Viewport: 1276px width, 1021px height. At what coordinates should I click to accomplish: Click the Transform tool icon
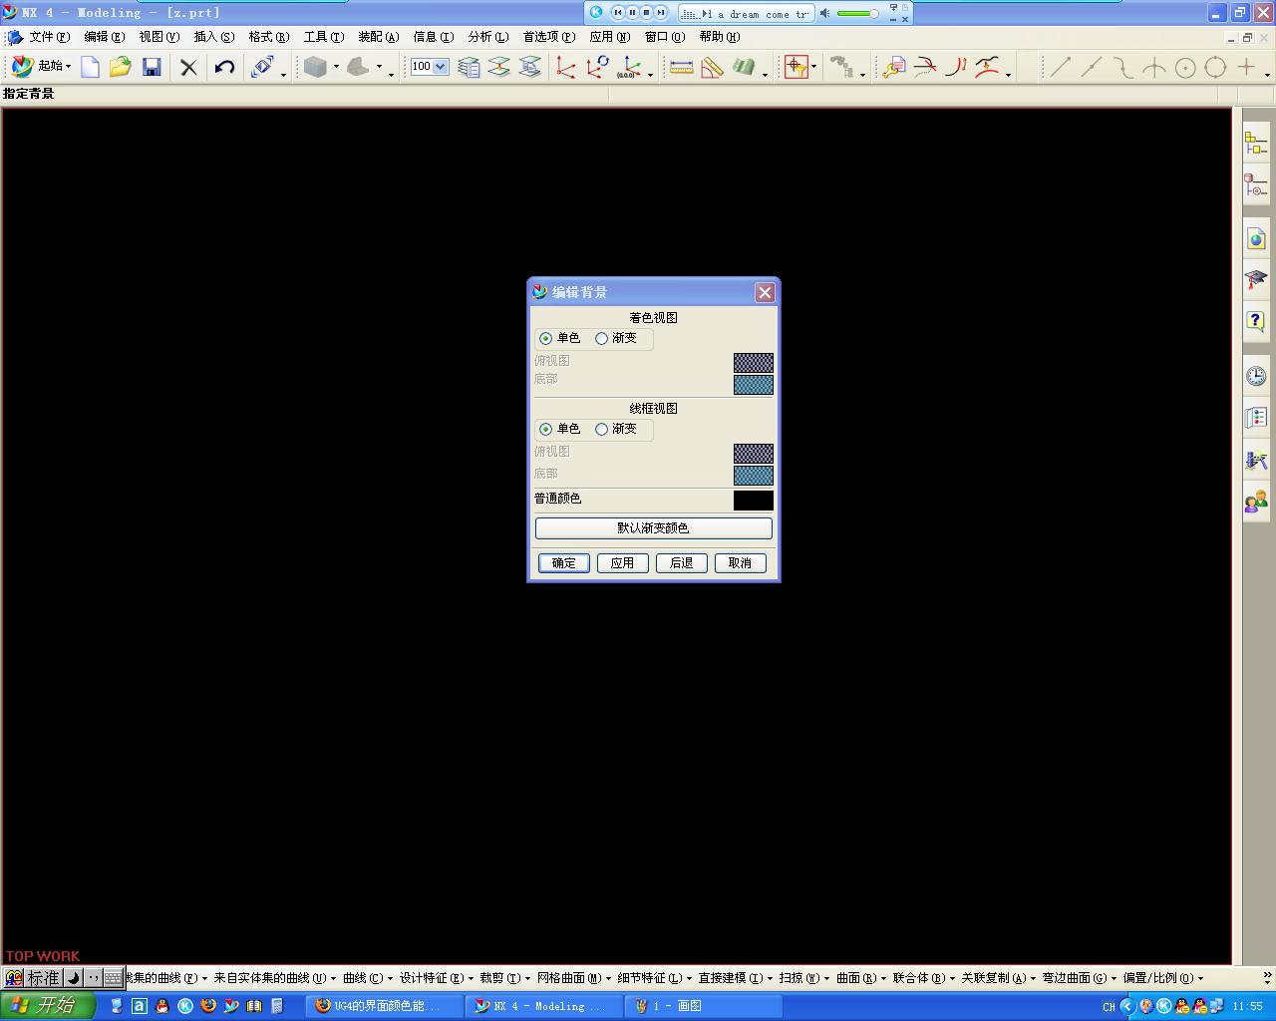click(x=262, y=67)
